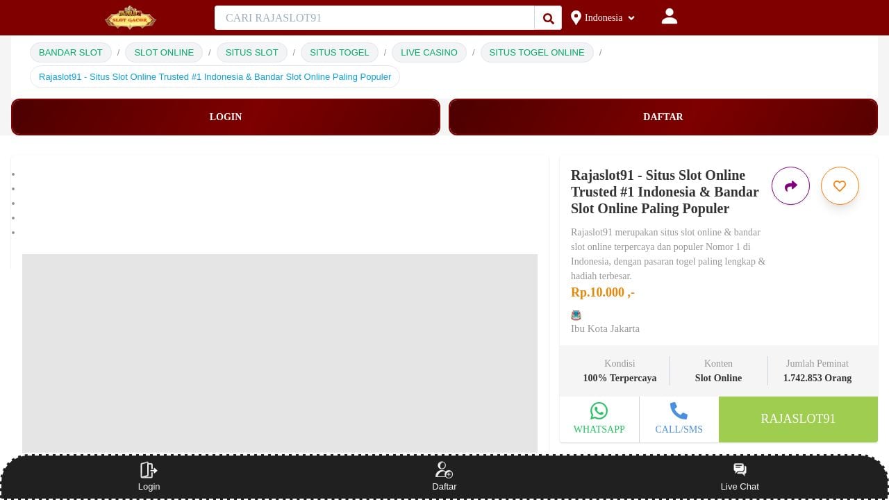Open the SLOT ONLINE breadcrumb
The height and width of the screenshot is (500, 889).
click(x=164, y=52)
